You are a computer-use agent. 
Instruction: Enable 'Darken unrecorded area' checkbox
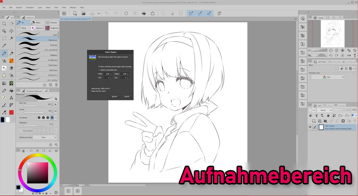[99, 70]
